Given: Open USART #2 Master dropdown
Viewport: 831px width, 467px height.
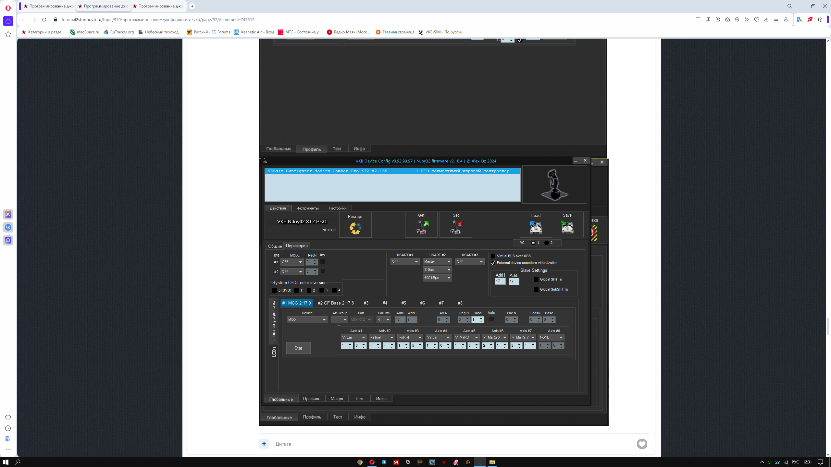Looking at the screenshot, I should 437,261.
